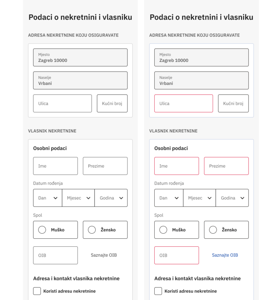Enable the Koristi adresu nekretnine checkbox
The width and height of the screenshot is (279, 300).
(x=37, y=291)
